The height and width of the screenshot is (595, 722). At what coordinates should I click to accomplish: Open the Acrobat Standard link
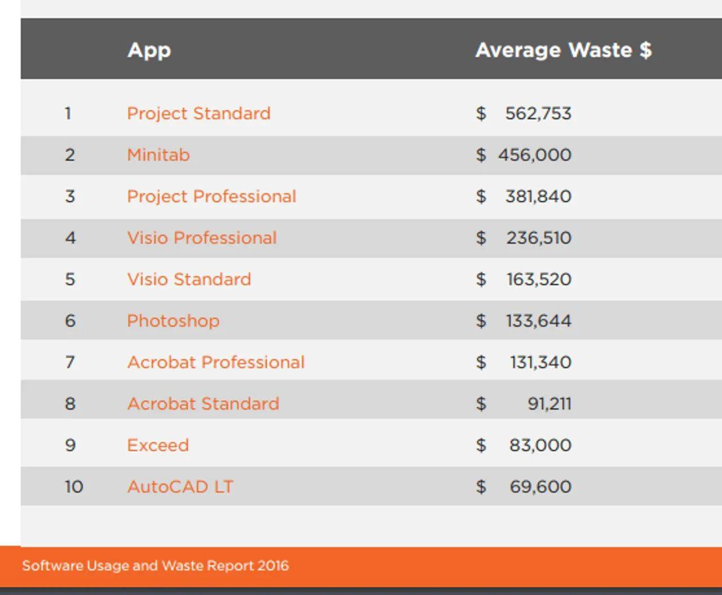[x=203, y=404]
